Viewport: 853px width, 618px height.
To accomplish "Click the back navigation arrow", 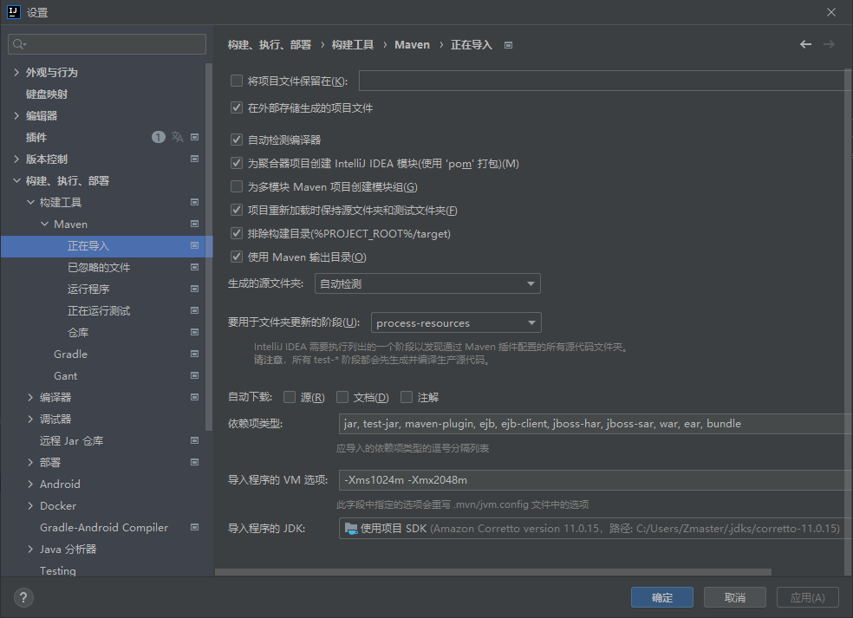I will click(805, 44).
